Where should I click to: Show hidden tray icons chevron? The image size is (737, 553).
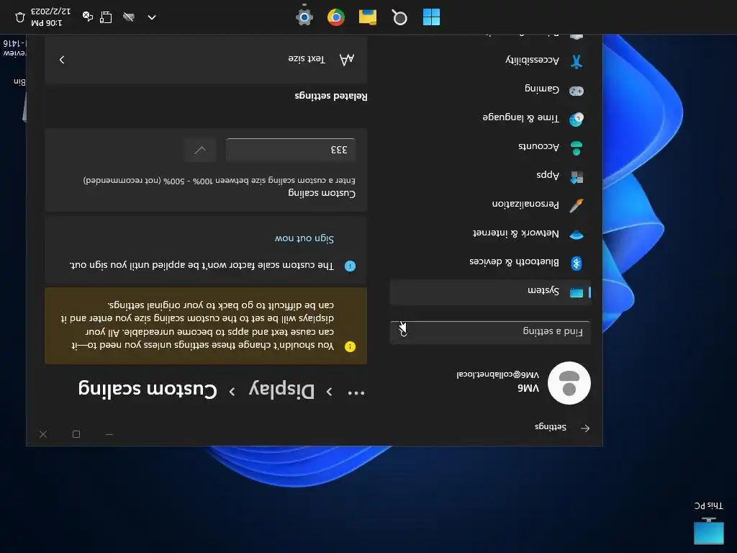tap(151, 17)
